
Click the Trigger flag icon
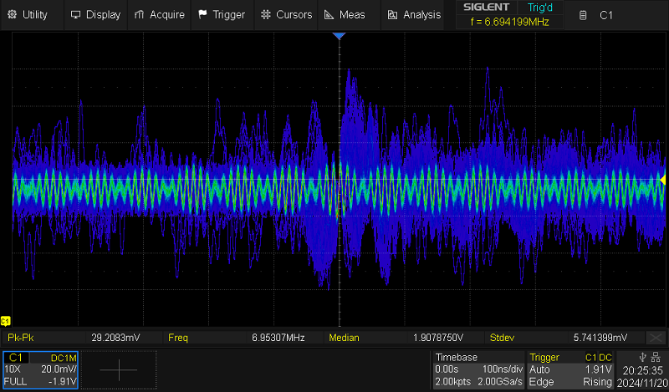[203, 14]
